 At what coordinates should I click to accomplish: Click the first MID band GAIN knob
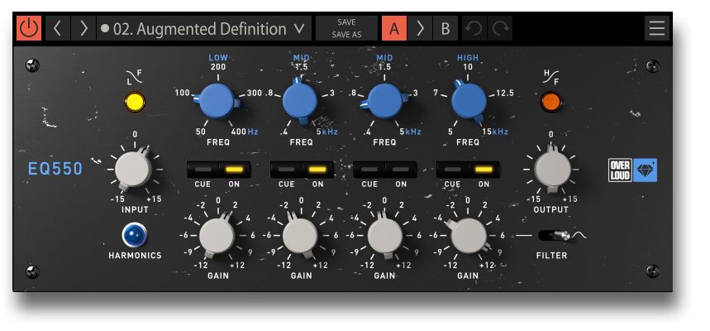pos(300,236)
